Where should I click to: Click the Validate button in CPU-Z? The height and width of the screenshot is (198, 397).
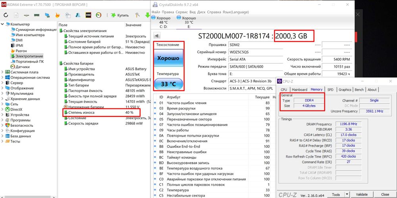tap(362, 194)
